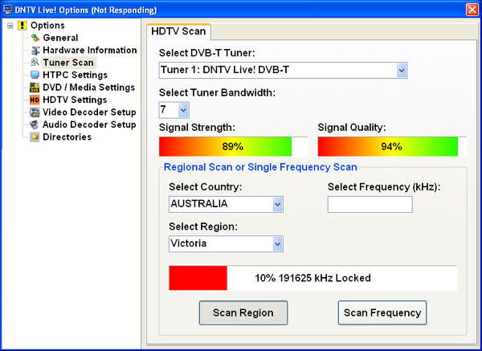Viewport: 482px width, 351px height.
Task: Click the Options root warning icon
Action: (x=22, y=25)
